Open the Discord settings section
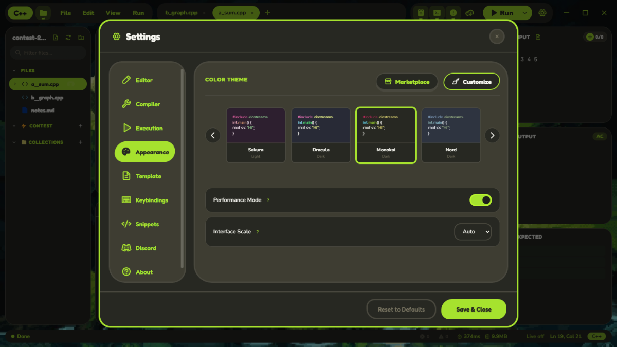This screenshot has width=617, height=347. [144, 248]
